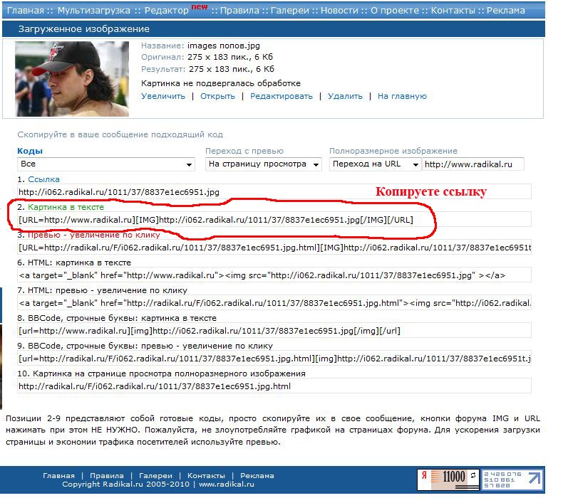Click the 'Увеличить' link
The image size is (563, 498).
163,96
